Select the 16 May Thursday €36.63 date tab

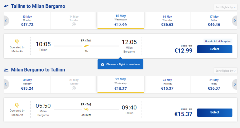[x=167, y=21]
